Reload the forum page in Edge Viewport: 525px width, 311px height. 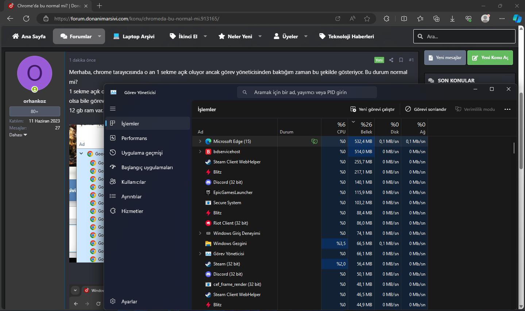tap(26, 19)
